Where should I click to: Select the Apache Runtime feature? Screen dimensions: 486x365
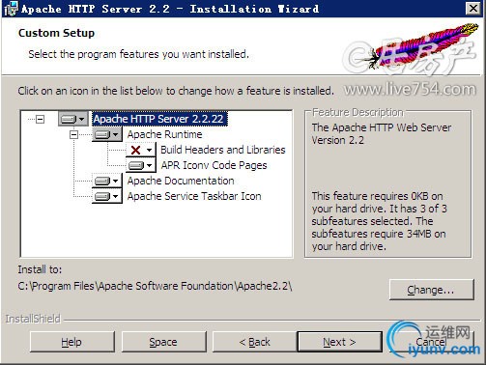165,134
